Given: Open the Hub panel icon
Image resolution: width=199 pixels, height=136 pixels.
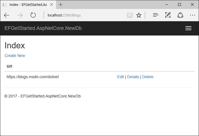Looking at the screenshot, I should (x=156, y=15).
